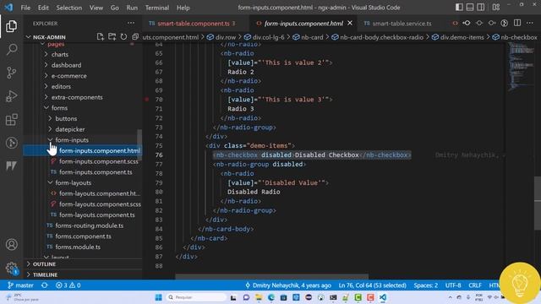Open the Help menu
Image resolution: width=541 pixels, height=304 pixels.
pyautogui.click(x=183, y=8)
